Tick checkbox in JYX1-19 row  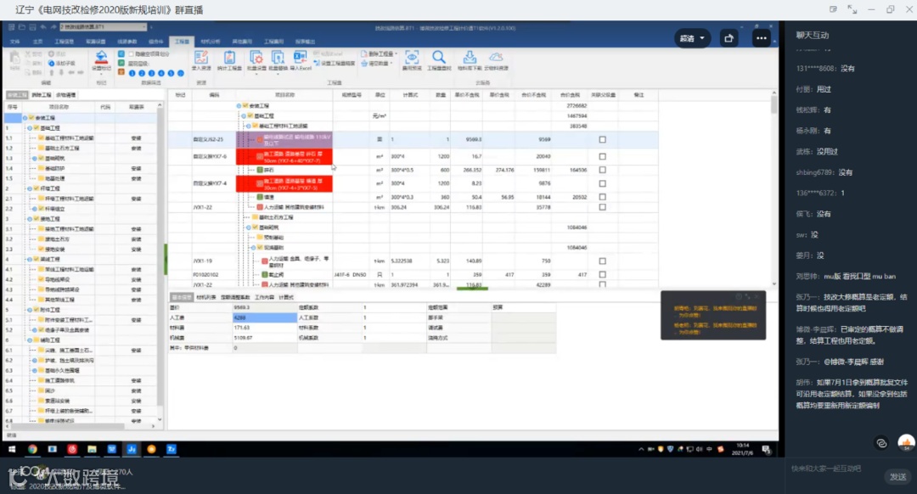[602, 261]
